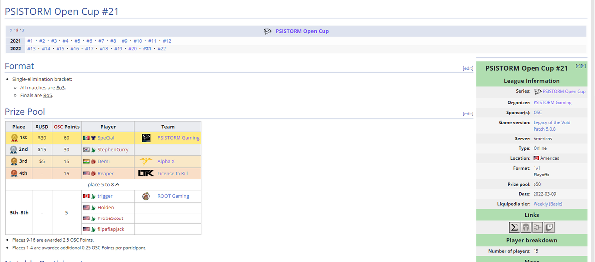
Task: Click the Prize pool $50 value
Action: 537,184
